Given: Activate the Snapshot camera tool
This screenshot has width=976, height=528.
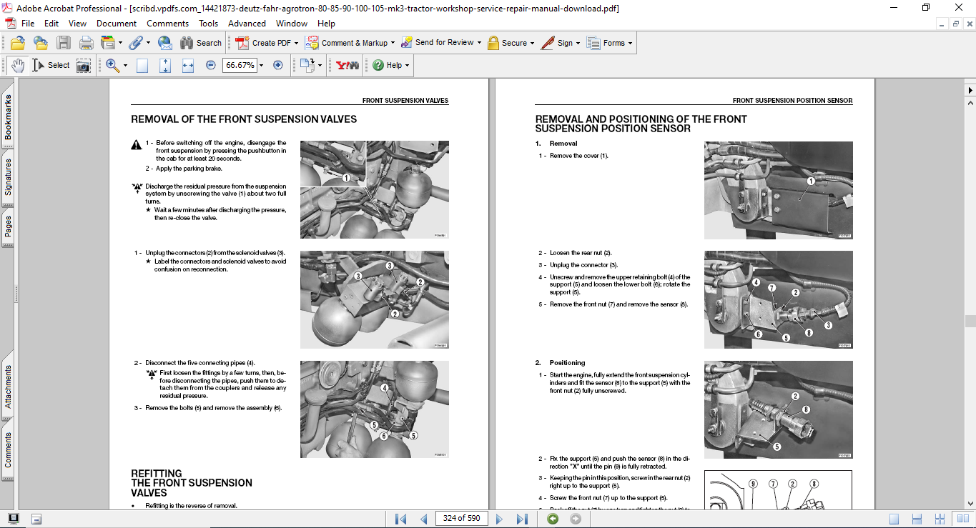Looking at the screenshot, I should (84, 65).
